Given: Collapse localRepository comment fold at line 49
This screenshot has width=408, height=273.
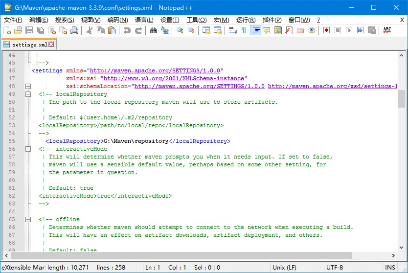Looking at the screenshot, I should point(28,94).
